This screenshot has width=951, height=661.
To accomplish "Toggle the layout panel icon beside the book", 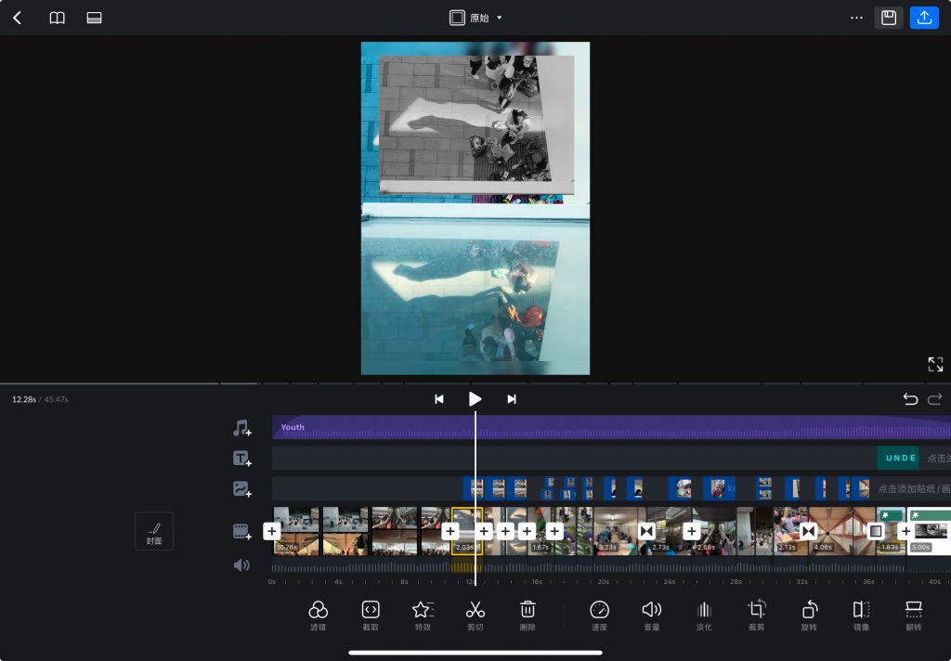I will [94, 18].
